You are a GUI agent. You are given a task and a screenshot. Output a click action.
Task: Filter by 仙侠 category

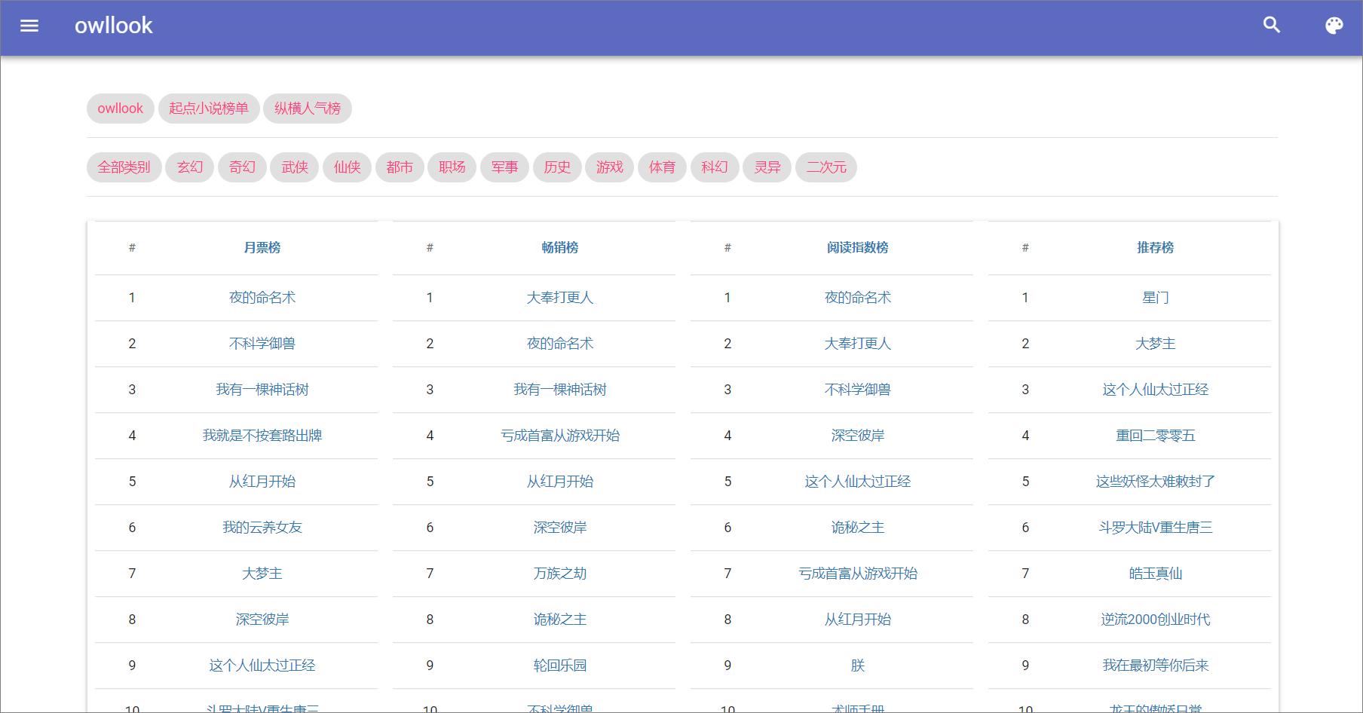click(347, 167)
